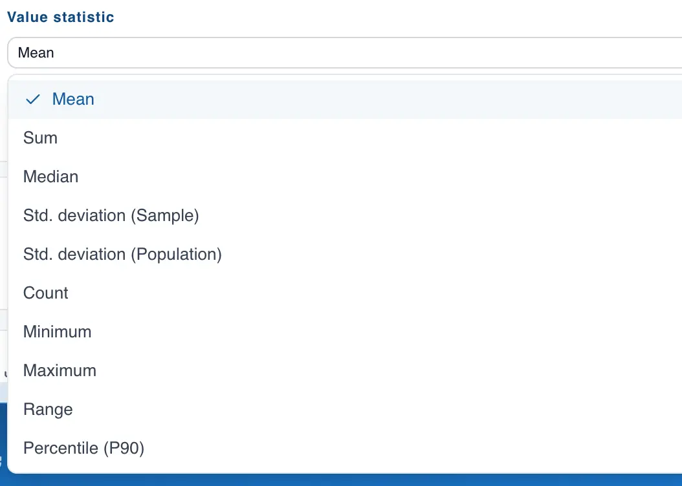Open the Value statistic combo box
The height and width of the screenshot is (486, 682).
pyautogui.click(x=343, y=53)
